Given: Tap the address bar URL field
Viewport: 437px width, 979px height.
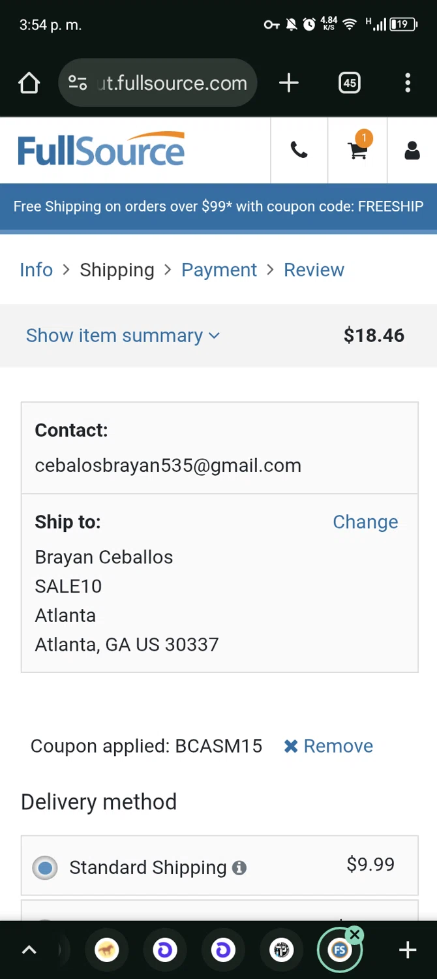Looking at the screenshot, I should pyautogui.click(x=172, y=83).
